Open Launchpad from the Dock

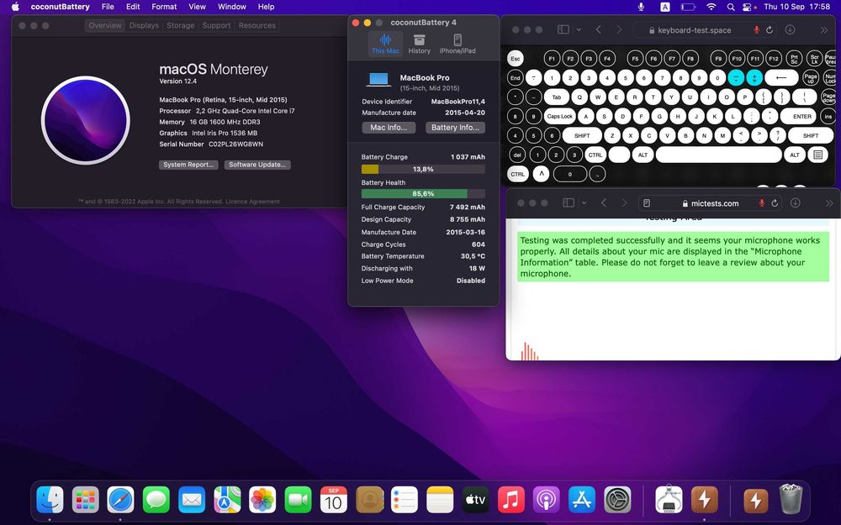pyautogui.click(x=85, y=500)
